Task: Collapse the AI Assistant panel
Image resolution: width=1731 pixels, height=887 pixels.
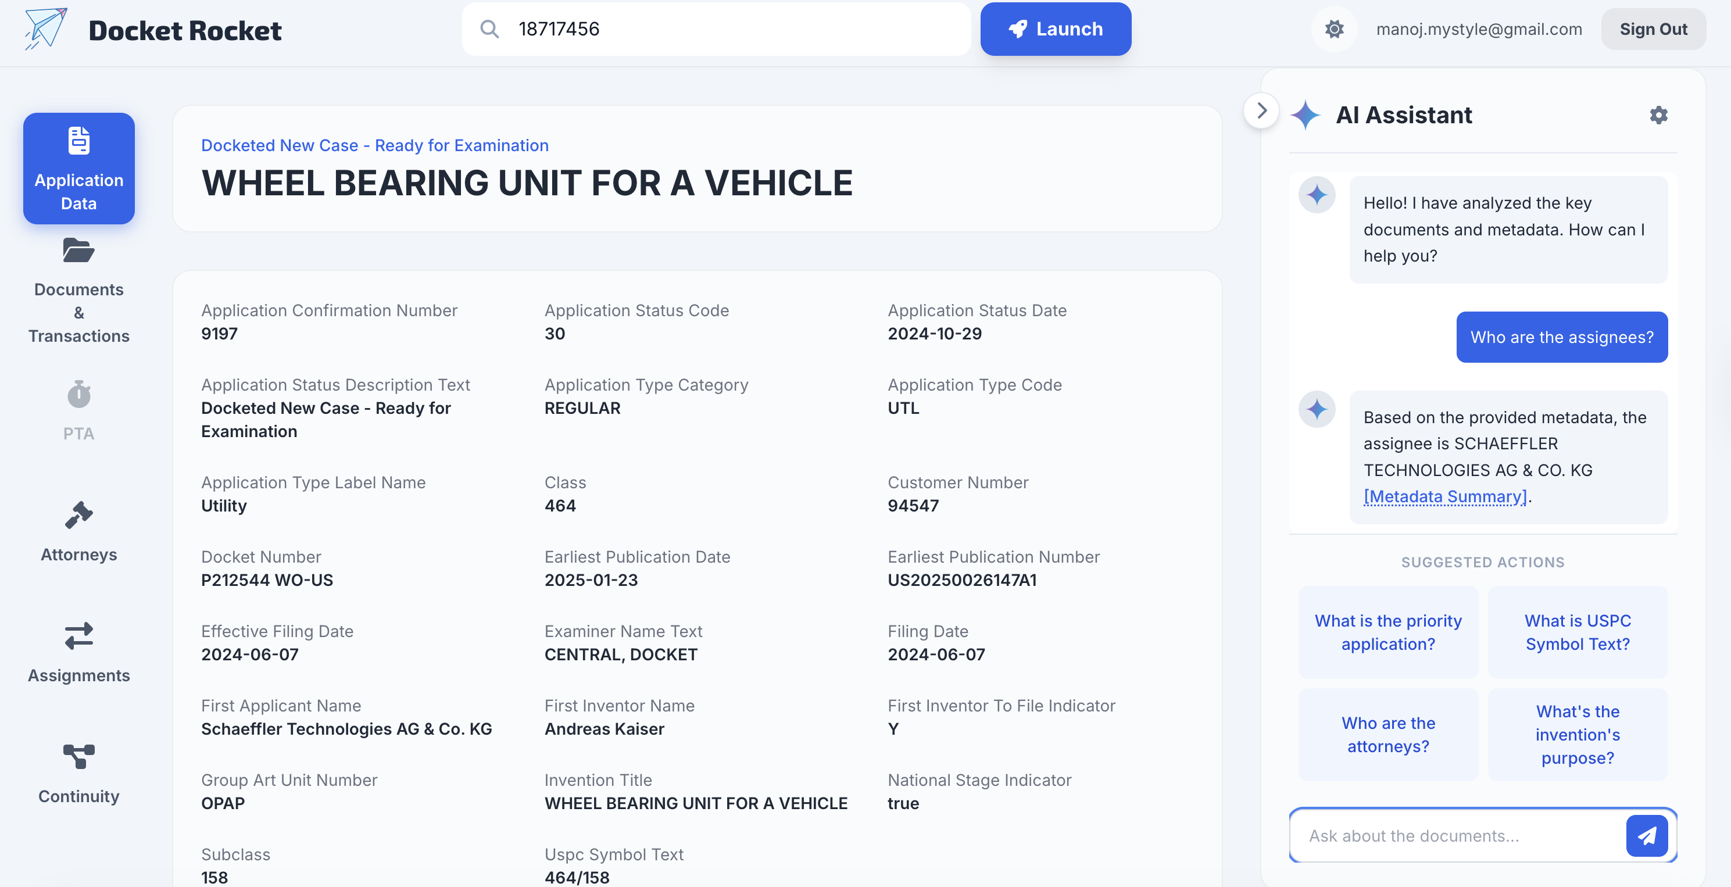Action: pos(1261,110)
